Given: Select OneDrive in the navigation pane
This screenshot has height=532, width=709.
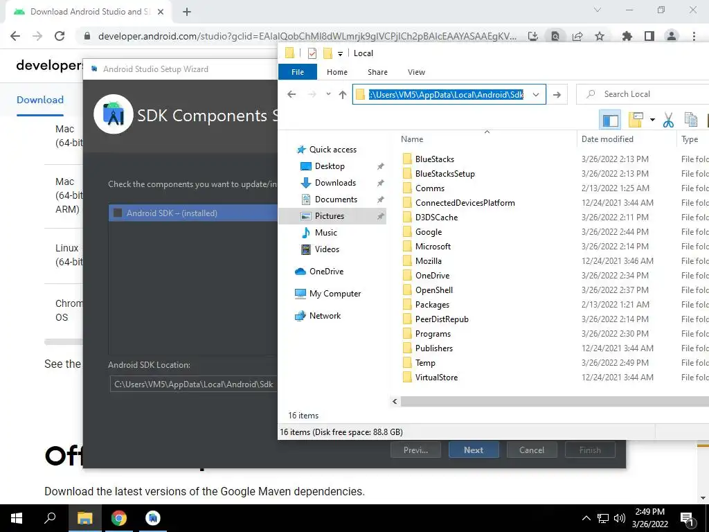Looking at the screenshot, I should click(326, 272).
